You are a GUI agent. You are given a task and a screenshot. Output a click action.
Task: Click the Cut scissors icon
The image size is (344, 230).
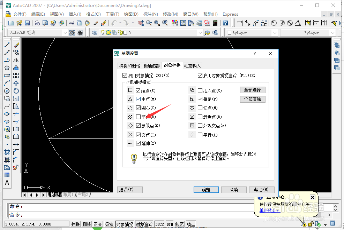click(x=72, y=23)
